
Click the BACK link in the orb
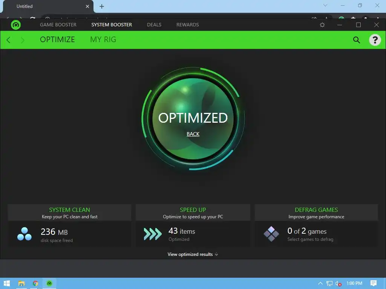193,134
